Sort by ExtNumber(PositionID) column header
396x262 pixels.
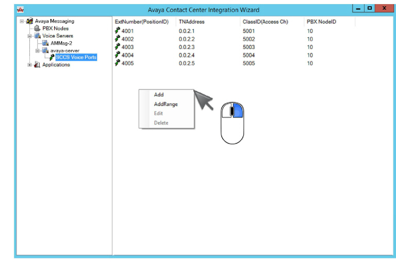click(142, 22)
